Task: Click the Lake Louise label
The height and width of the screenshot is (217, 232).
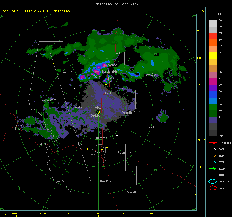Action: (x=20, y=127)
